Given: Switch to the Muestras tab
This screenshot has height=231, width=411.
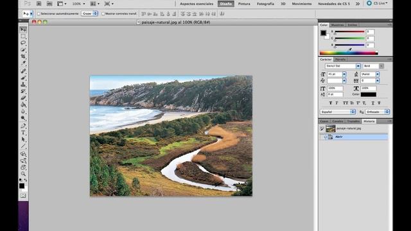Looking at the screenshot, I should point(337,25).
